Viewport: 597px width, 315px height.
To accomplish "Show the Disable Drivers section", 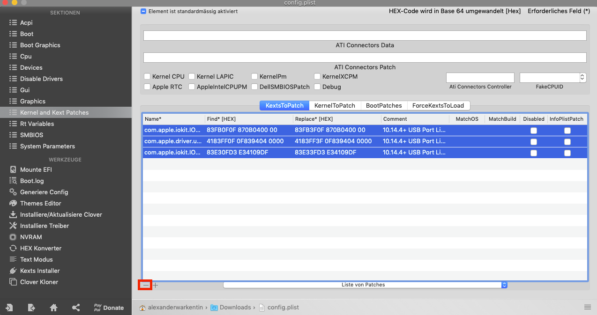I will (41, 79).
